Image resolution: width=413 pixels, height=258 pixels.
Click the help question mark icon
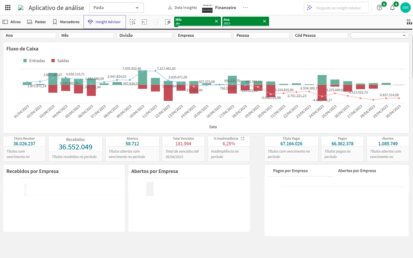pos(379,8)
